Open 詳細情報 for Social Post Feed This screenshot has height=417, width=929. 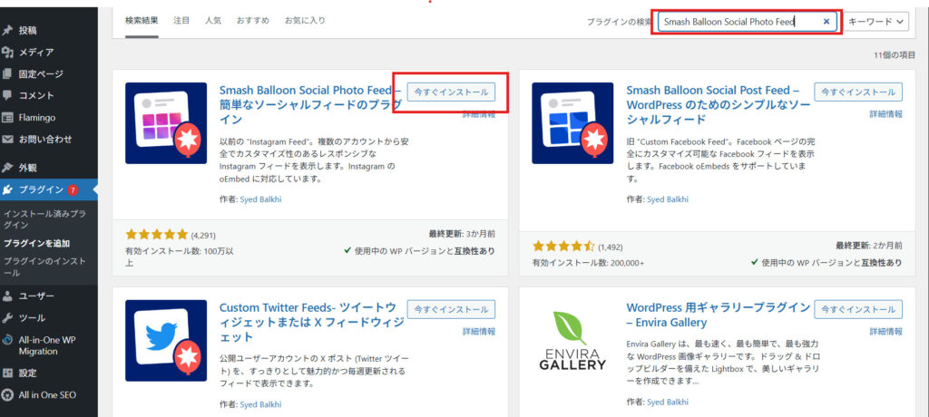click(x=886, y=113)
